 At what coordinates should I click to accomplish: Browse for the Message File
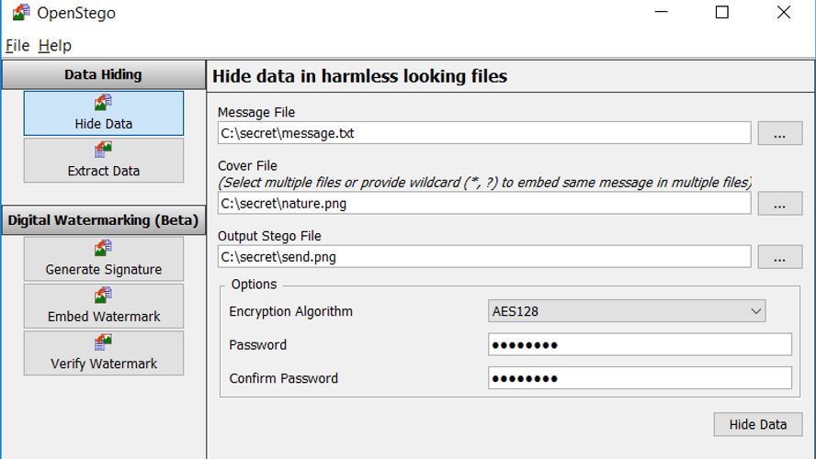pos(779,133)
